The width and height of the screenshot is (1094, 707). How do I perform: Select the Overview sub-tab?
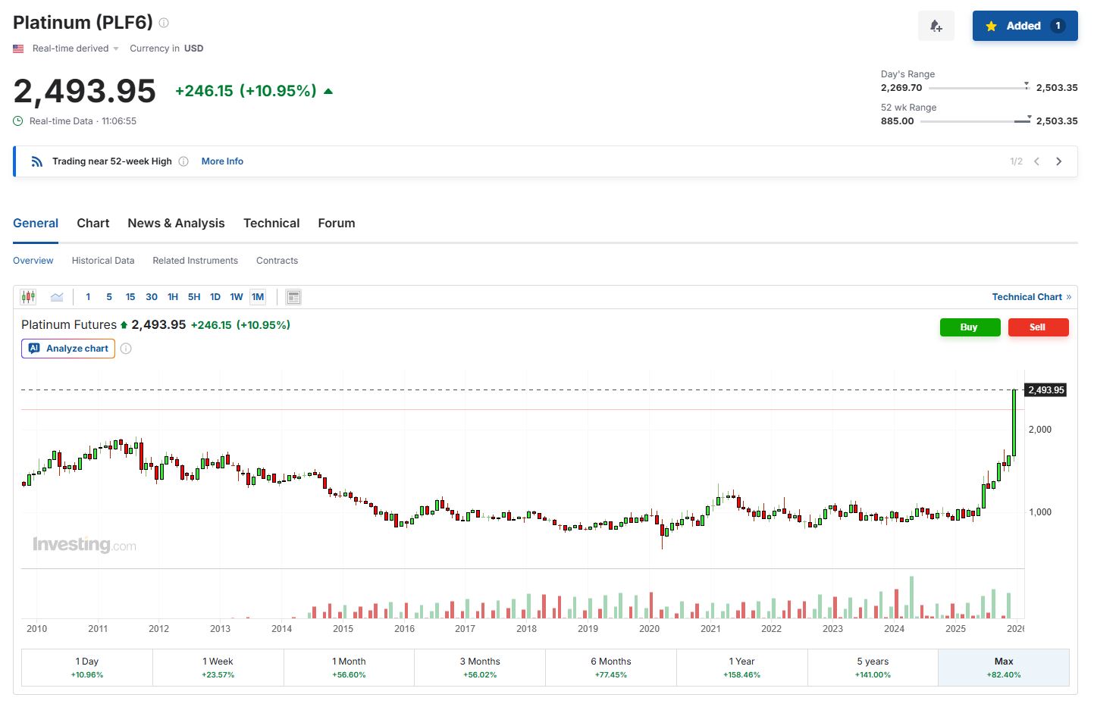click(x=33, y=261)
